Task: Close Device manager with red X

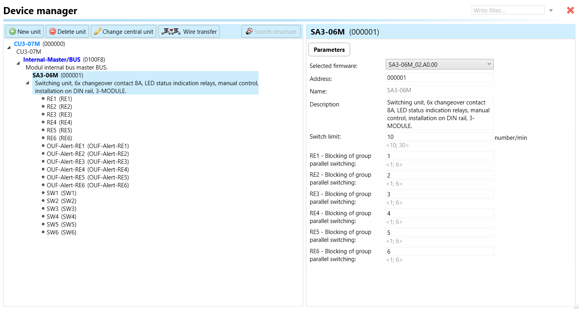Action: (x=570, y=11)
